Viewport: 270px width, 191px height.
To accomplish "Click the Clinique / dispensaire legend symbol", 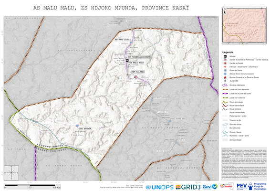I will pyautogui.click(x=225, y=67).
